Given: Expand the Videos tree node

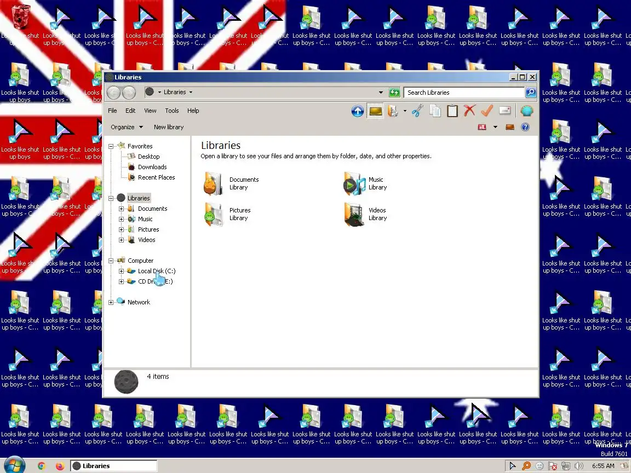Looking at the screenshot, I should click(121, 240).
